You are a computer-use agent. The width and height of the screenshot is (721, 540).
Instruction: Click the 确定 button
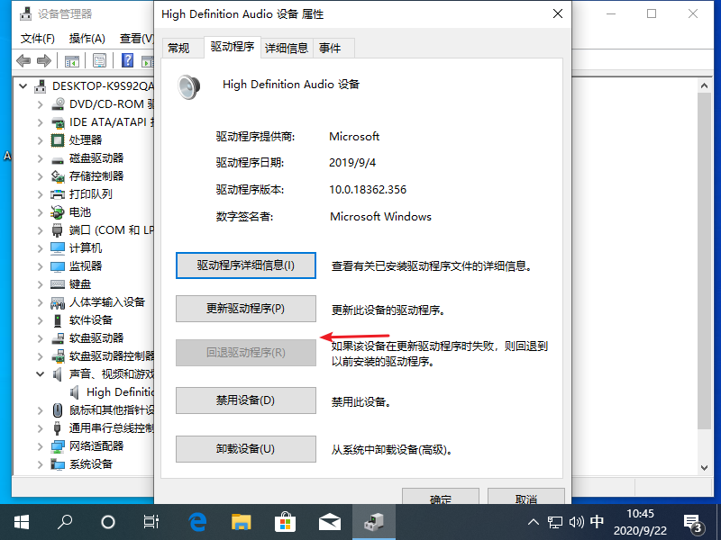(x=441, y=497)
